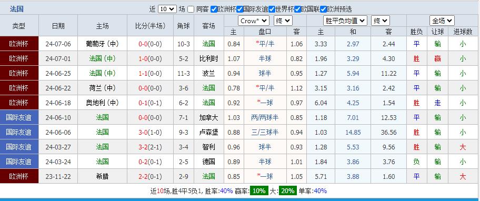Uncheck the 欧洲预选 filter checkbox

pyautogui.click(x=323, y=9)
